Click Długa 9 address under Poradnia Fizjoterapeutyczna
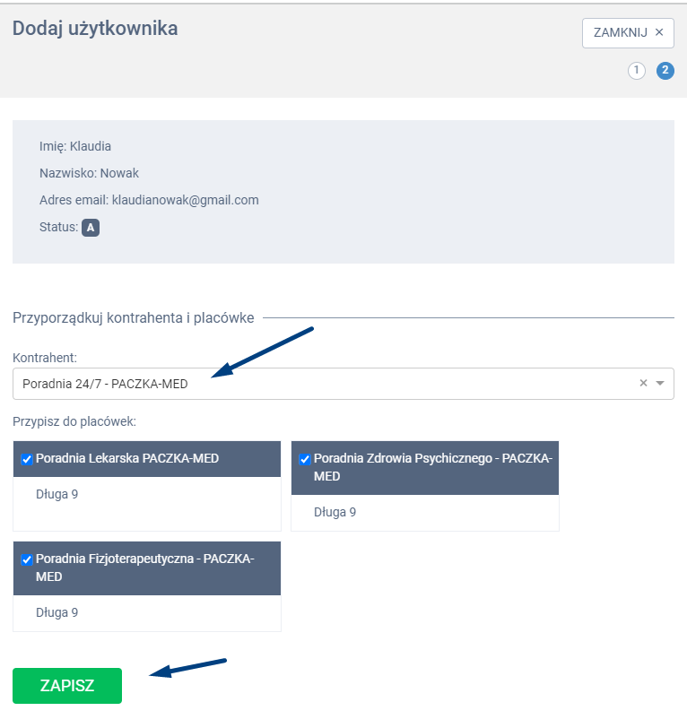The height and width of the screenshot is (728, 687). click(x=57, y=612)
